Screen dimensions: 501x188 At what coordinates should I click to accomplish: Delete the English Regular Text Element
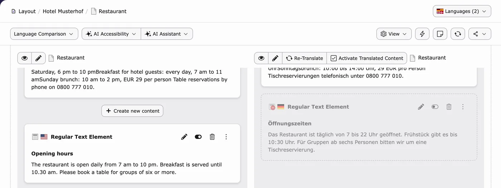point(212,137)
